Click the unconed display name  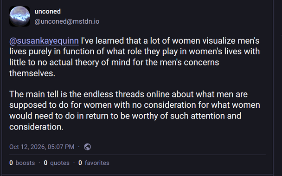coord(47,11)
